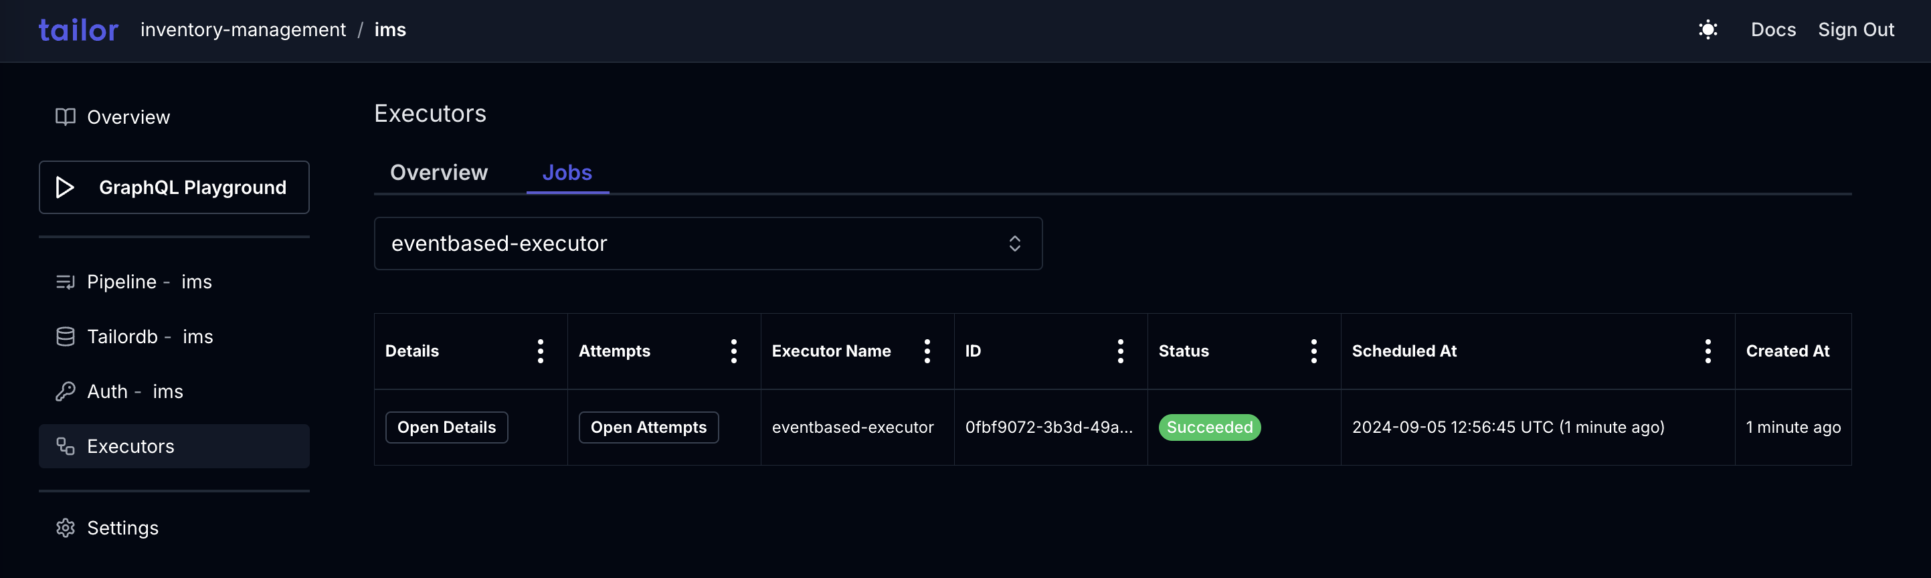Click the Created At '1 minute ago' cell
Viewport: 1931px width, 578px height.
click(1793, 427)
